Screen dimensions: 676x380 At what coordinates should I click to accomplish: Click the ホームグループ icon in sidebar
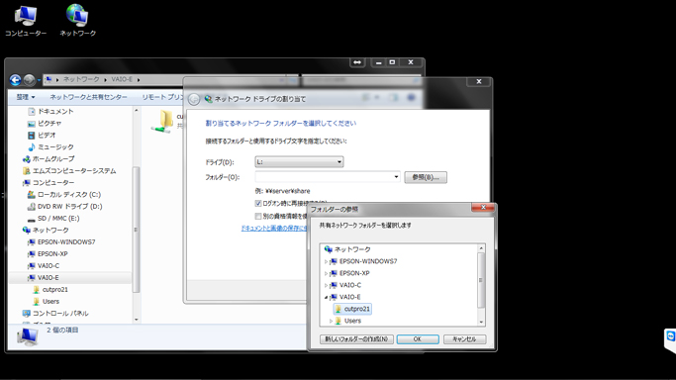pos(27,159)
